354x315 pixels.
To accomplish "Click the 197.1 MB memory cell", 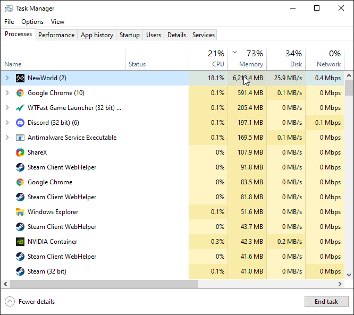I will (x=247, y=123).
